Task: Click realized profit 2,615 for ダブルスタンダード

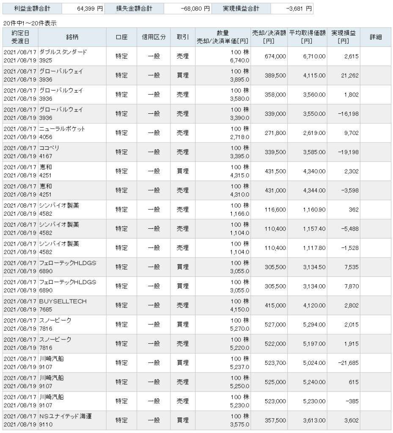Action: [351, 56]
